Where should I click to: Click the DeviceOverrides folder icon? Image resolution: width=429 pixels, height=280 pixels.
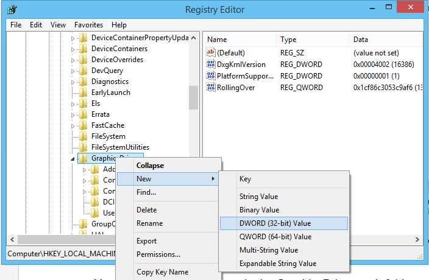point(83,60)
